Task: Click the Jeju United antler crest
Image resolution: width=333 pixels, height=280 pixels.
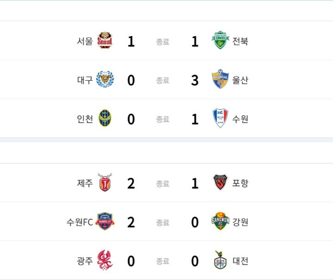Action: pyautogui.click(x=105, y=182)
